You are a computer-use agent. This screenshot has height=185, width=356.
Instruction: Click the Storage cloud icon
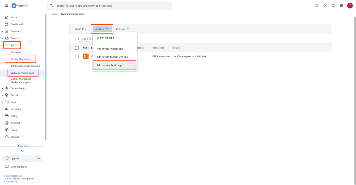pyautogui.click(x=7, y=137)
